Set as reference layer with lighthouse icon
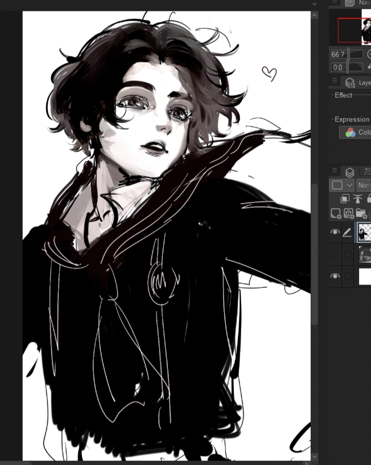The height and width of the screenshot is (465, 371). pos(358,199)
